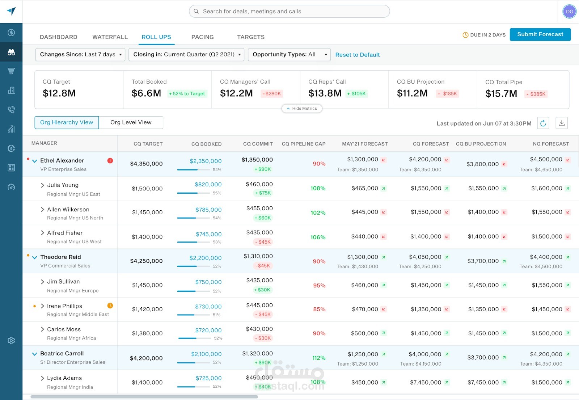Viewport: 579px width, 400px height.
Task: Switch to Org Hierarchy View
Action: [67, 122]
